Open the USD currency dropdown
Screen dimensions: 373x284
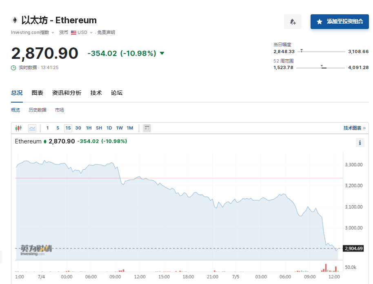(91, 32)
